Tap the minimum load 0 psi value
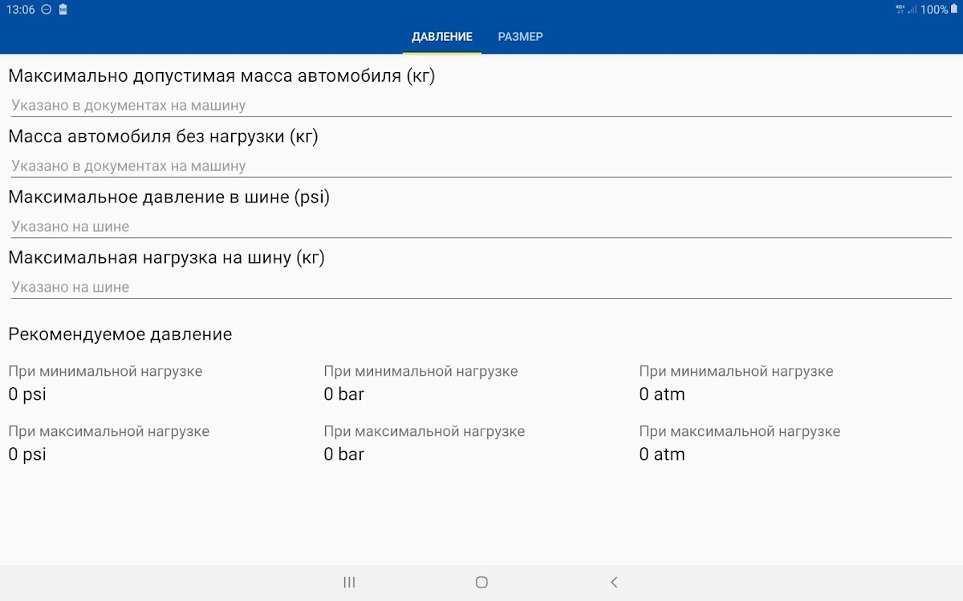963x601 pixels. tap(27, 394)
